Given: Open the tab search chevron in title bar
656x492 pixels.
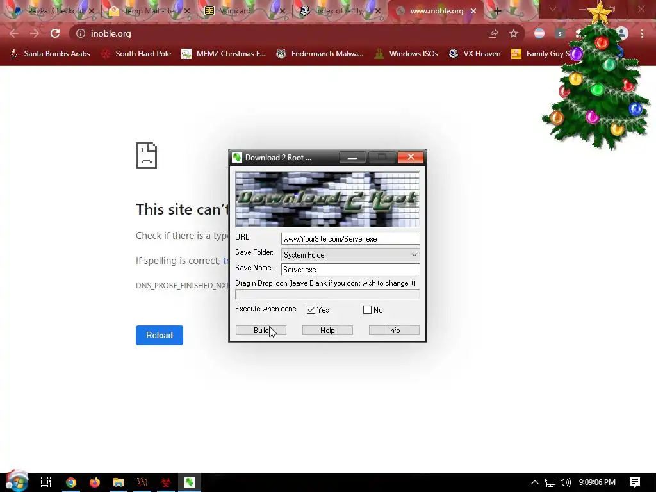Looking at the screenshot, I should pyautogui.click(x=553, y=9).
